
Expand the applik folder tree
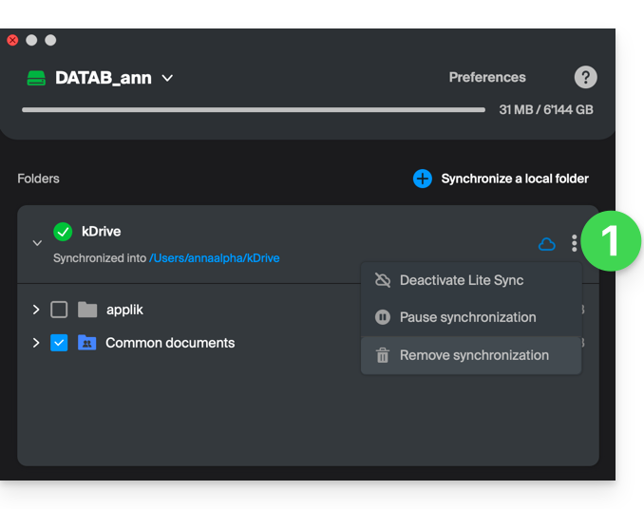pos(36,310)
